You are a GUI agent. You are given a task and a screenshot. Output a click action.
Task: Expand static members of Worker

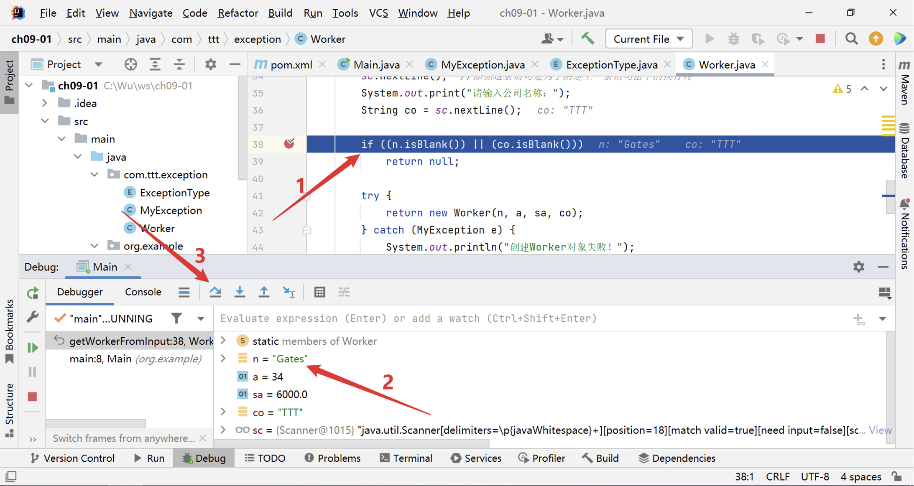point(223,341)
